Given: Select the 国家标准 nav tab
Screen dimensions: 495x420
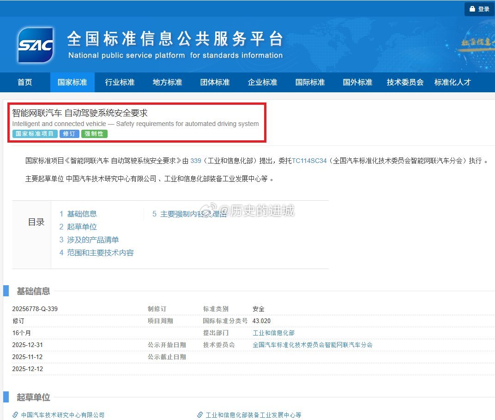Looking at the screenshot, I should coord(72,82).
